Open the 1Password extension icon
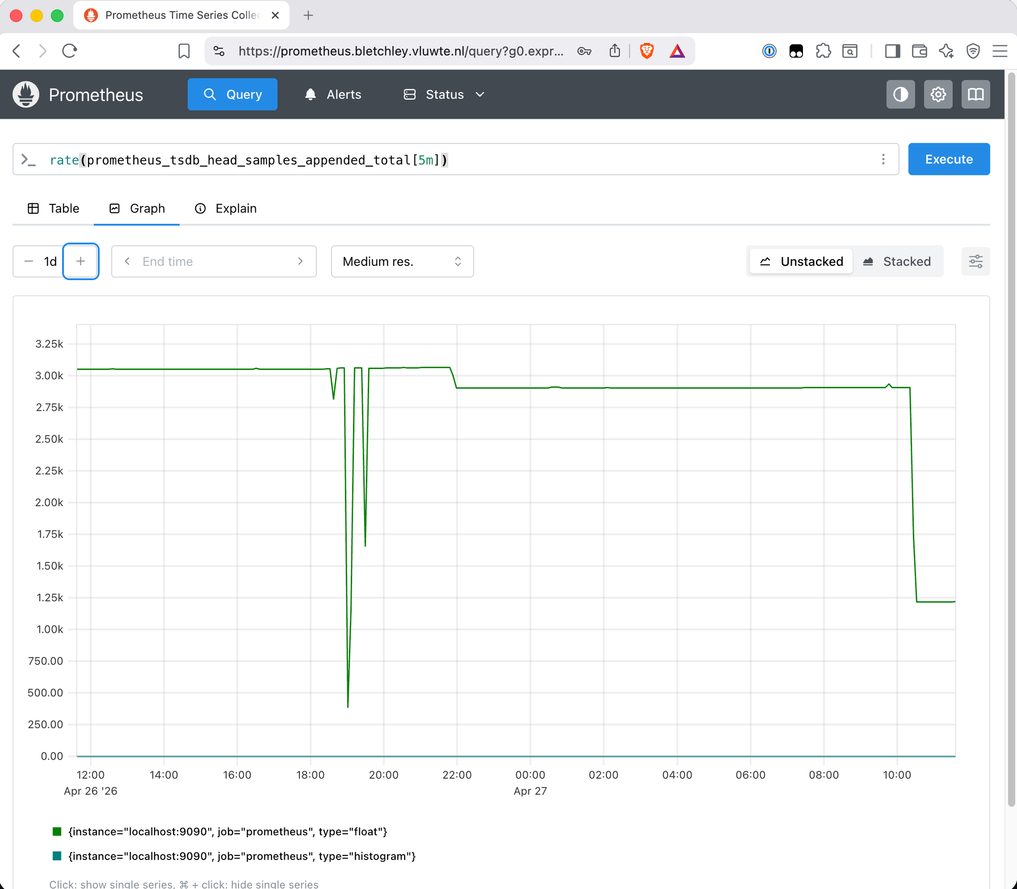The image size is (1017, 889). click(769, 51)
